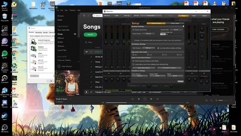Screen dimensions: 241x136
Task: Toggle Disable Host Control checkbox
Action: 133,30
